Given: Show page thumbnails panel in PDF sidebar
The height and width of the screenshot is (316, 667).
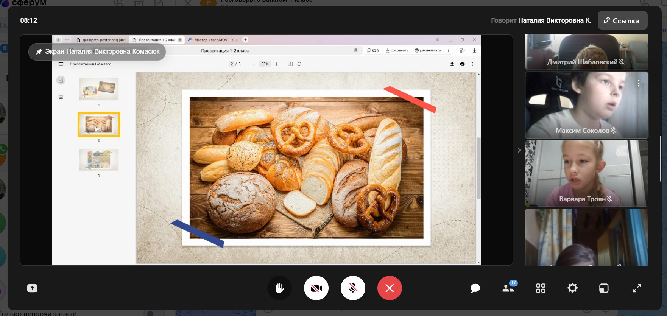Looking at the screenshot, I should pos(61,80).
